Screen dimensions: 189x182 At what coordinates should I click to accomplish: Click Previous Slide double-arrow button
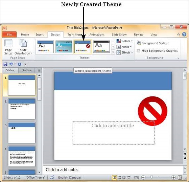point(185,154)
